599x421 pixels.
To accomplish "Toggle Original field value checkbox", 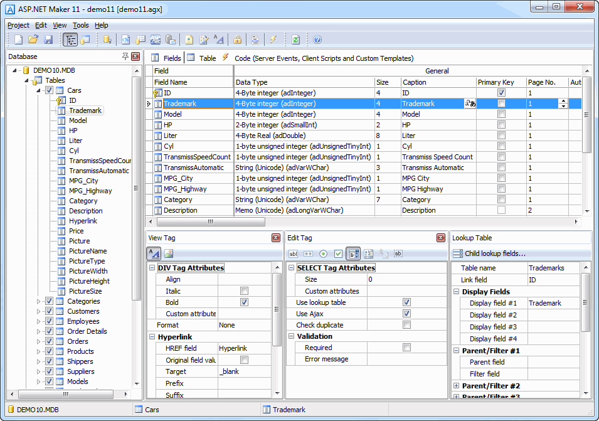I will point(244,360).
